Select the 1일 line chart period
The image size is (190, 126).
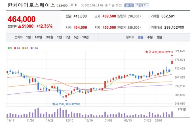(x=28, y=37)
